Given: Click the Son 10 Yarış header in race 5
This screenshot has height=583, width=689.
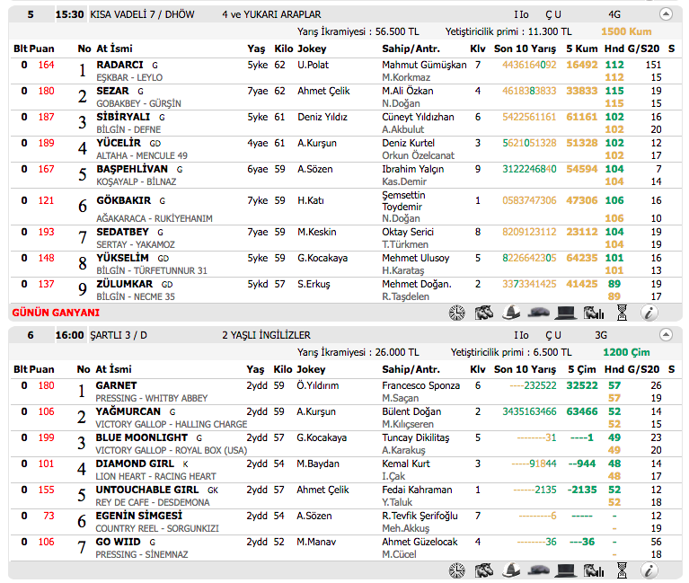Looking at the screenshot, I should coord(525,47).
